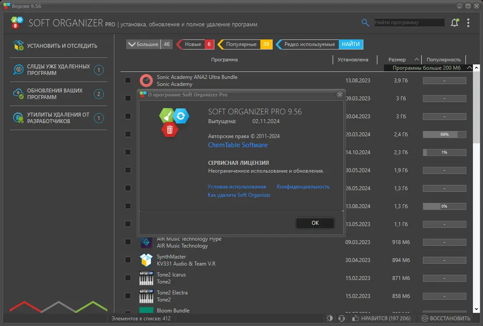Click the scrollbar down arrow
Screen dimensions: 483x326
click(x=476, y=309)
